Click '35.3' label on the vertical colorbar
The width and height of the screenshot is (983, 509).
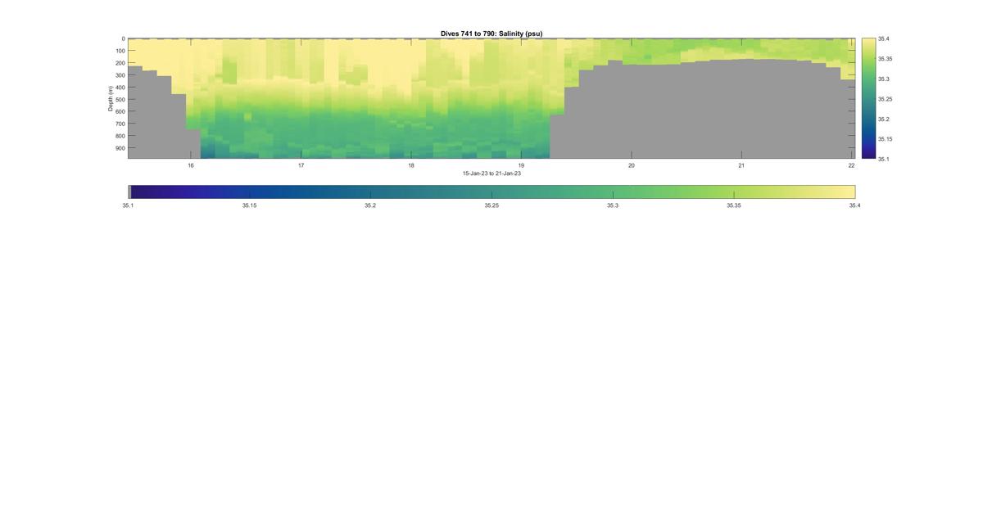pyautogui.click(x=884, y=79)
